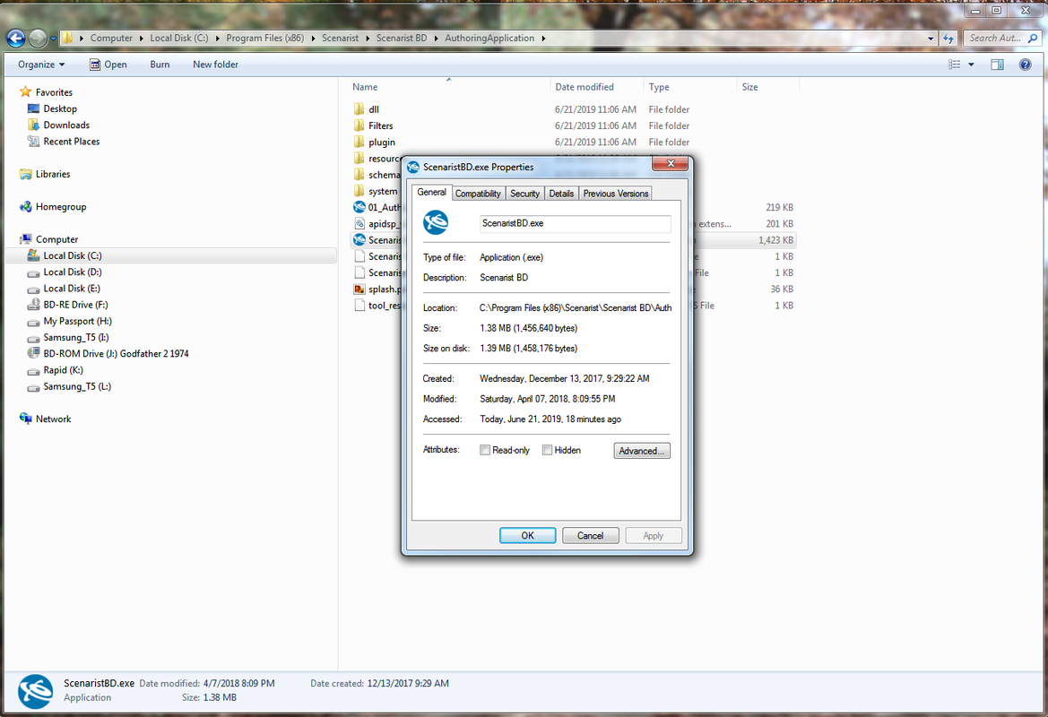
Task: Expand the dropdown arrow after AuthoringApplication breadcrumb
Action: pyautogui.click(x=543, y=38)
